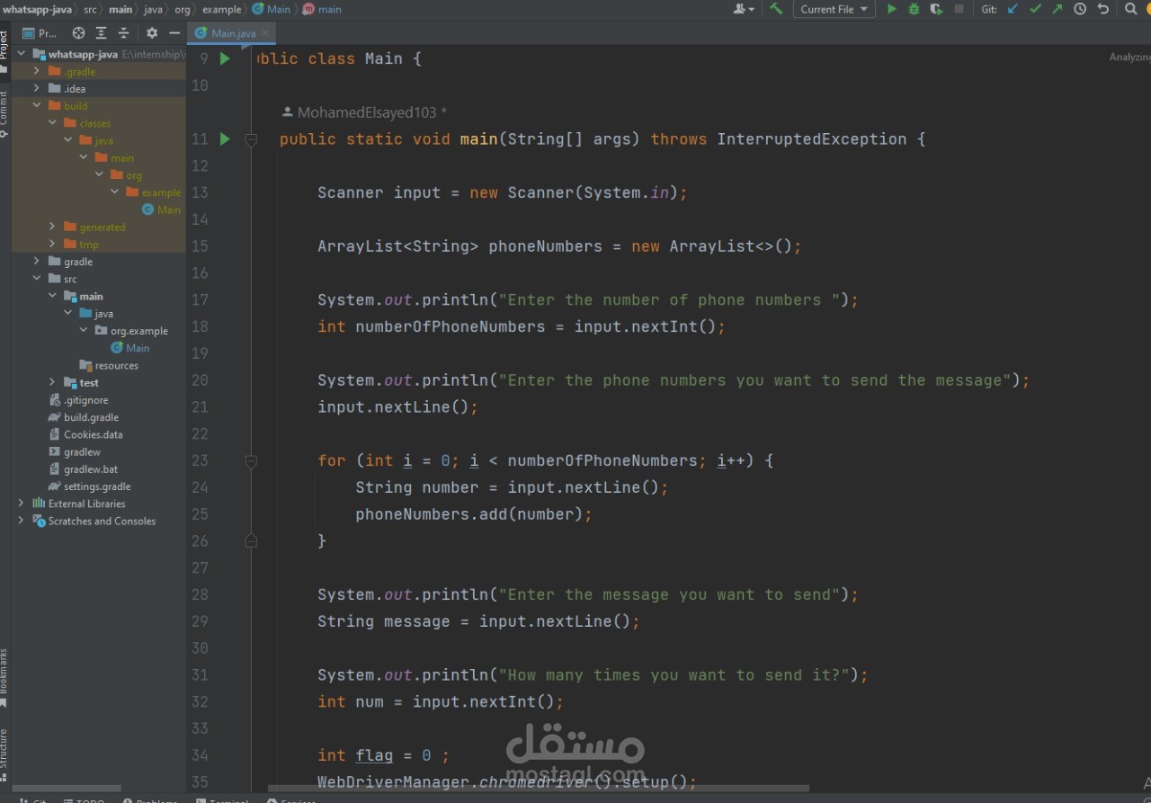Open the Project panel settings gear
The image size is (1151, 803).
click(x=151, y=33)
